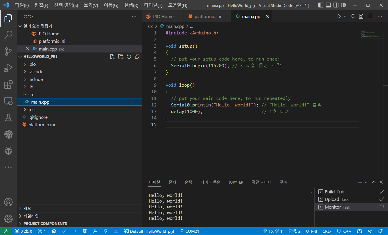Viewport: 388px width, 235px height.
Task: Open the PlatformIO alien icon view
Action: (x=8, y=150)
